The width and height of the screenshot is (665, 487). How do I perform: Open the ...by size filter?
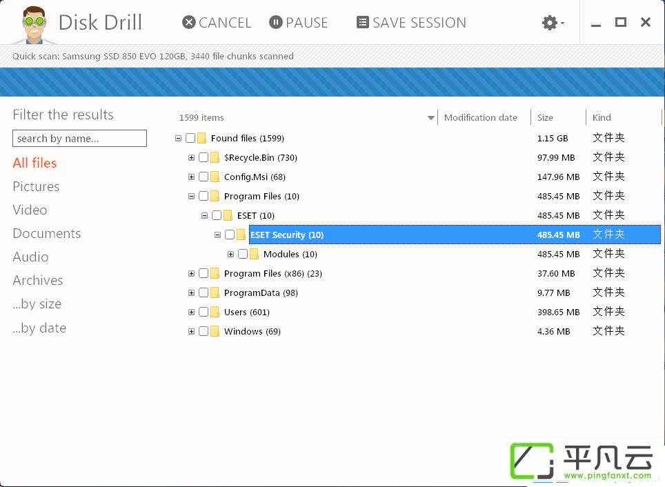pyautogui.click(x=37, y=304)
